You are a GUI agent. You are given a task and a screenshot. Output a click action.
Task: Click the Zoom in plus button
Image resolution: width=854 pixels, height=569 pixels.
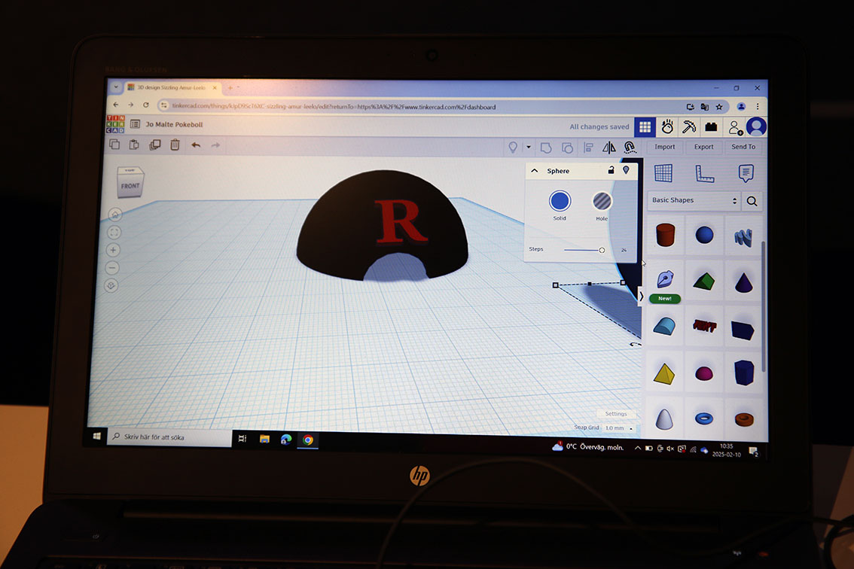pyautogui.click(x=113, y=251)
